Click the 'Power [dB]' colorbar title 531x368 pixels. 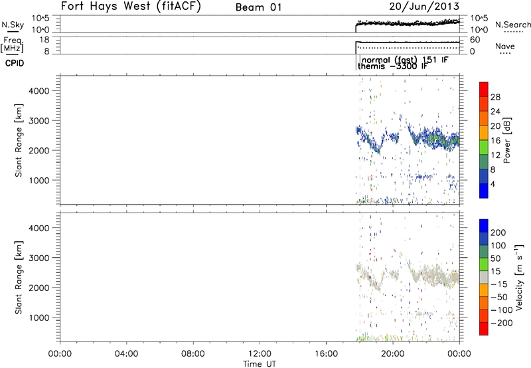tap(506, 140)
